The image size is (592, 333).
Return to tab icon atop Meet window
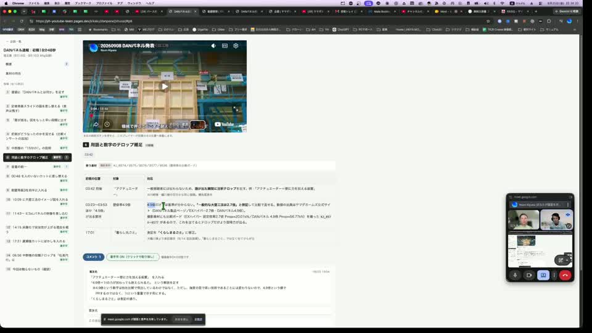pyautogui.click(x=570, y=197)
